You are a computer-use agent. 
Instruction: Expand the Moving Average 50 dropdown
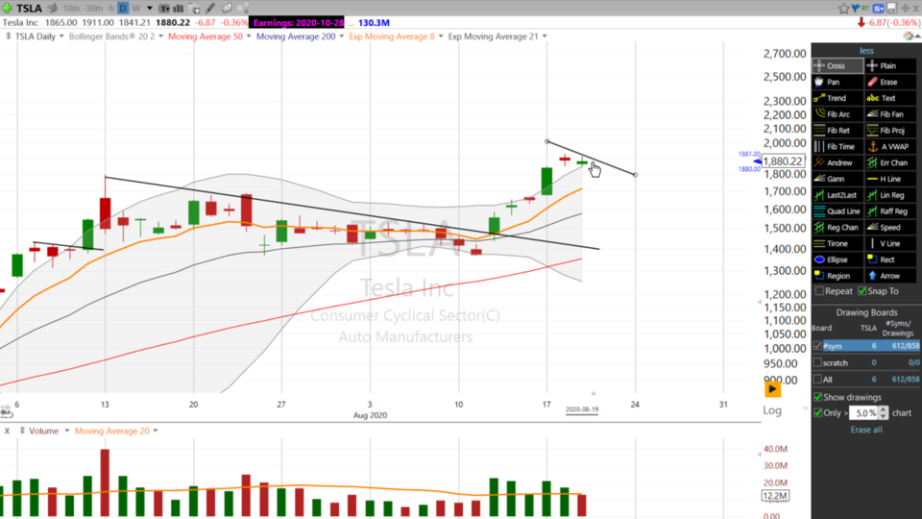pos(248,37)
